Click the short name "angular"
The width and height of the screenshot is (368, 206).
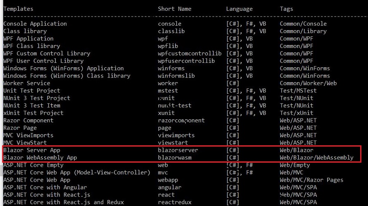pos(169,187)
